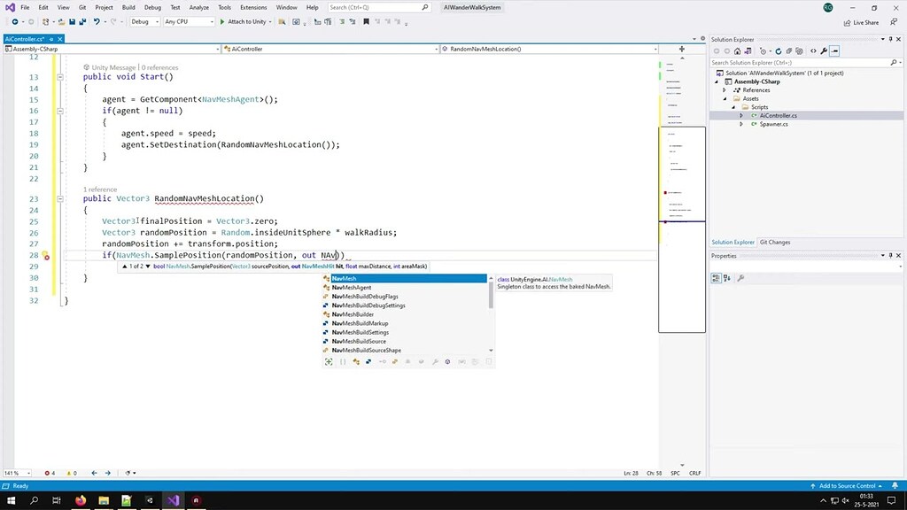907x510 pixels.
Task: Open Properties via the wrench icon in Solution Explorer
Action: point(824,50)
